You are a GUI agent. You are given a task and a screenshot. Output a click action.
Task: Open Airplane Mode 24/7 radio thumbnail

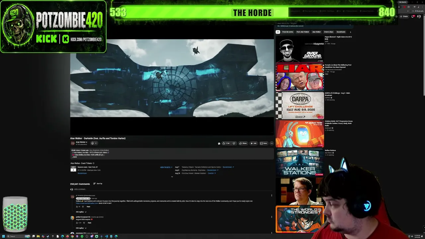click(300, 134)
